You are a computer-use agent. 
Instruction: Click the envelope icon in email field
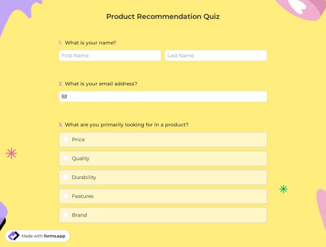click(x=64, y=96)
